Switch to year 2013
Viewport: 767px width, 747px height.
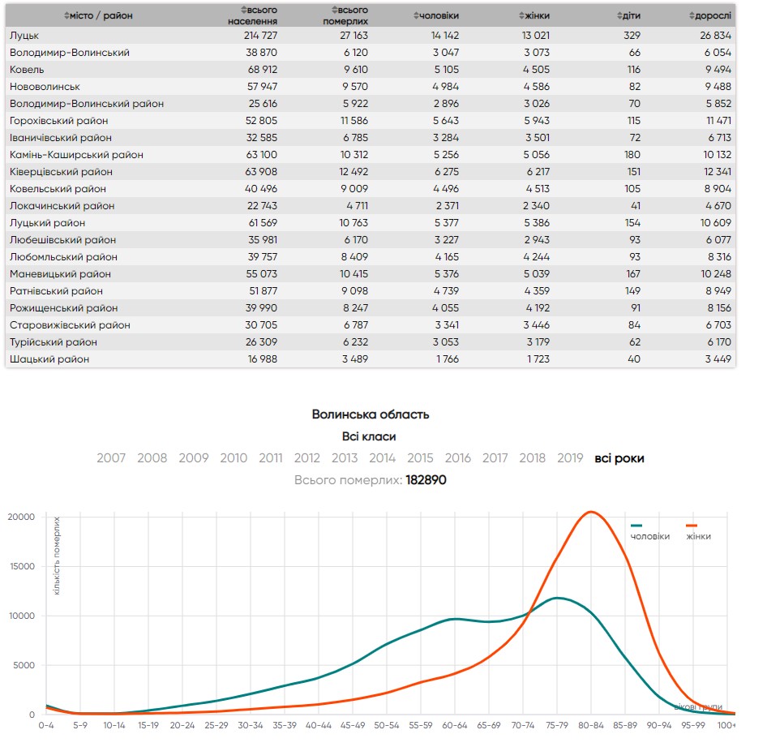click(345, 458)
